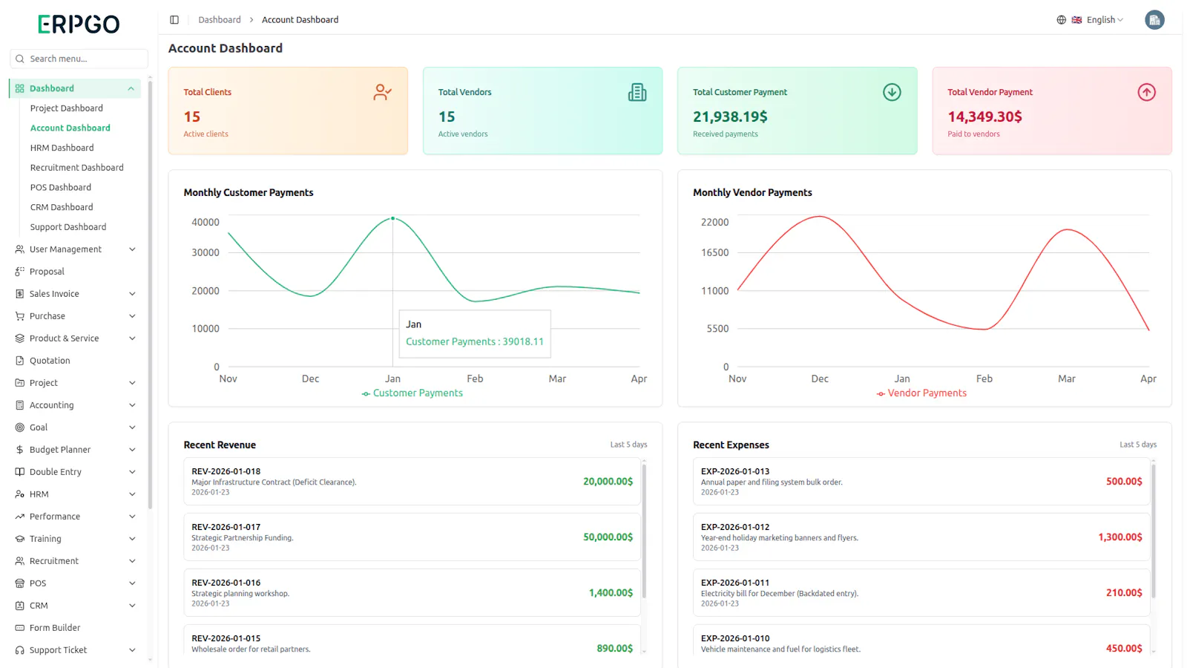Image resolution: width=1187 pixels, height=668 pixels.
Task: Click the Support Ticket headset icon
Action: 20,650
